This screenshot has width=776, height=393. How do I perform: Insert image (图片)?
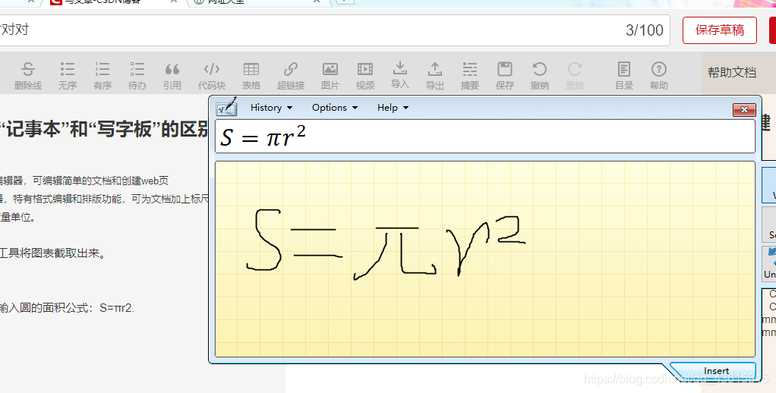click(x=330, y=75)
